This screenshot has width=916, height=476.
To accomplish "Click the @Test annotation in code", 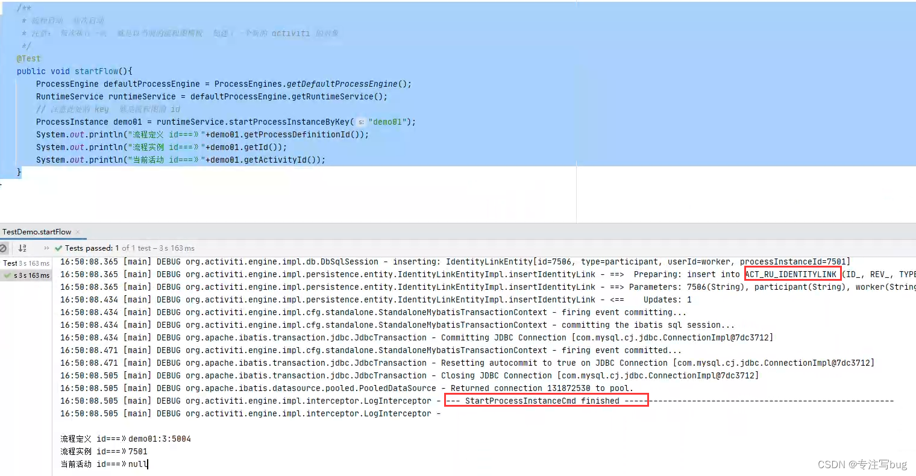I will coord(29,58).
